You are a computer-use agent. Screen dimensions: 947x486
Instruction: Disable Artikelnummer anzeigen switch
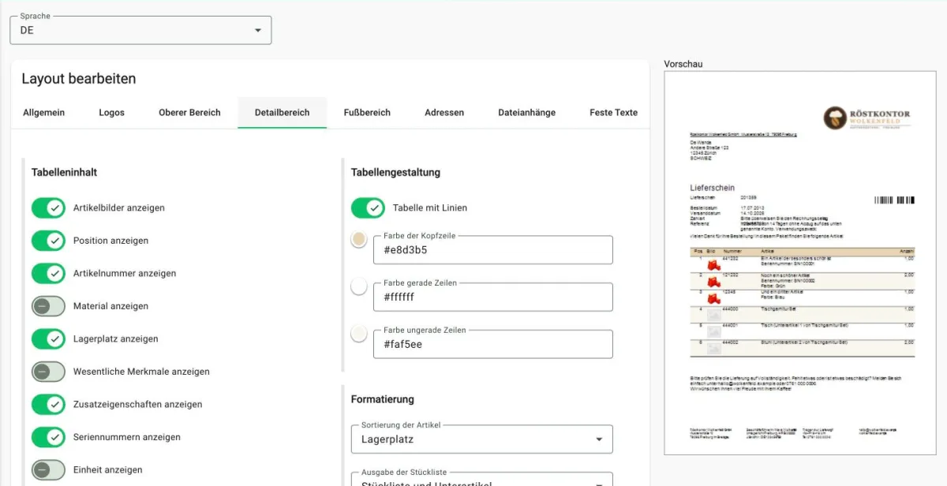[48, 273]
